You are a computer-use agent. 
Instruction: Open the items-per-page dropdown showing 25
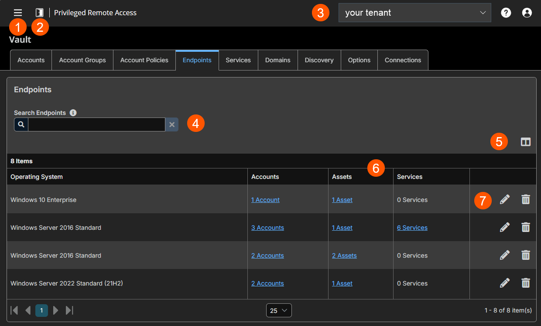[x=278, y=310]
